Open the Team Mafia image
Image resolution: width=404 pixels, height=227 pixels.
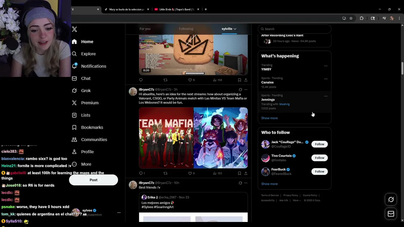166,138
